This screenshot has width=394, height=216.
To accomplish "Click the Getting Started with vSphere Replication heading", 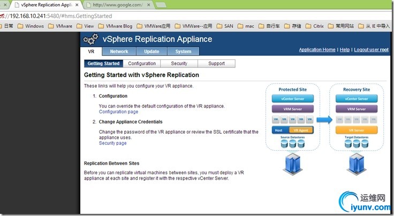I will point(141,75).
